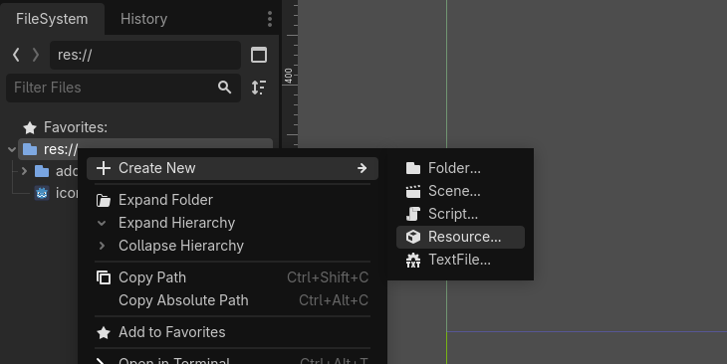Click the res:// path input field
This screenshot has width=727, height=364.
coord(145,55)
